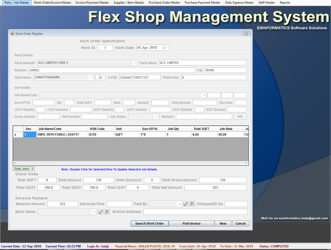Click the Print Invoice button
The image size is (331, 250).
tap(192, 224)
